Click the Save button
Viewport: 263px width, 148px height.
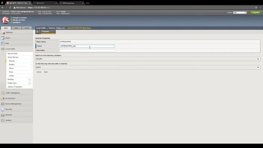(x=46, y=72)
